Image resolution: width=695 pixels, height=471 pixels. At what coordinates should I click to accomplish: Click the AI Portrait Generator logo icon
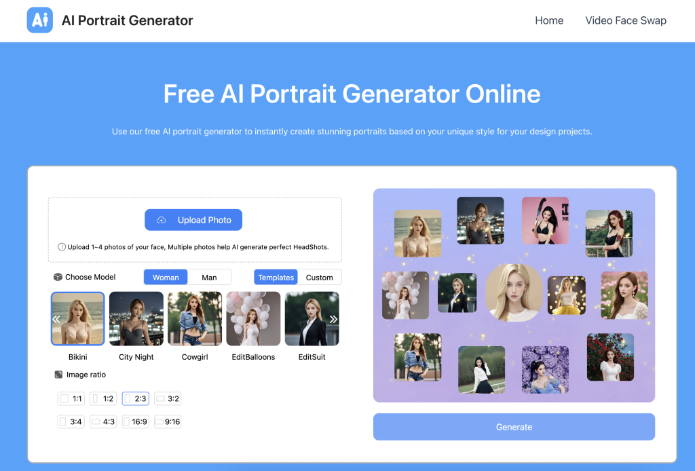point(40,20)
